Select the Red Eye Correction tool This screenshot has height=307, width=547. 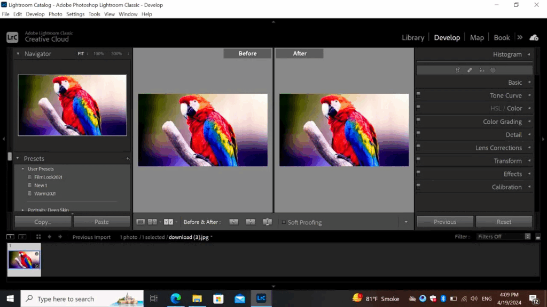[x=481, y=70]
